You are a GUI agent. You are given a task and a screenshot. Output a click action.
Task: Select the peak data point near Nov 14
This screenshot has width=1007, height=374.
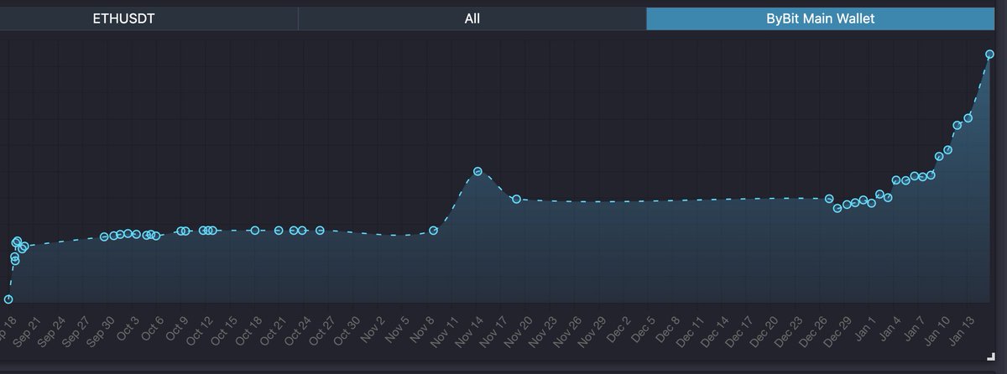[x=477, y=171]
